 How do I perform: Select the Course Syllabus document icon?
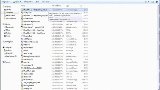(22, 18)
